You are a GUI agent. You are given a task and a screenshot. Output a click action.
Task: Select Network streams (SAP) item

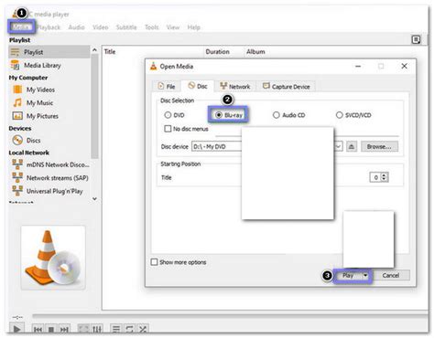50,178
